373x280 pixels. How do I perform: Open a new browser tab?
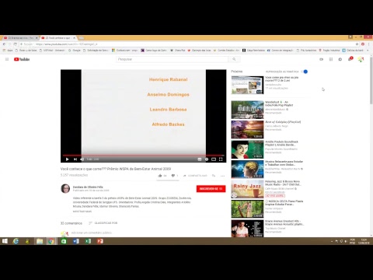click(x=81, y=38)
